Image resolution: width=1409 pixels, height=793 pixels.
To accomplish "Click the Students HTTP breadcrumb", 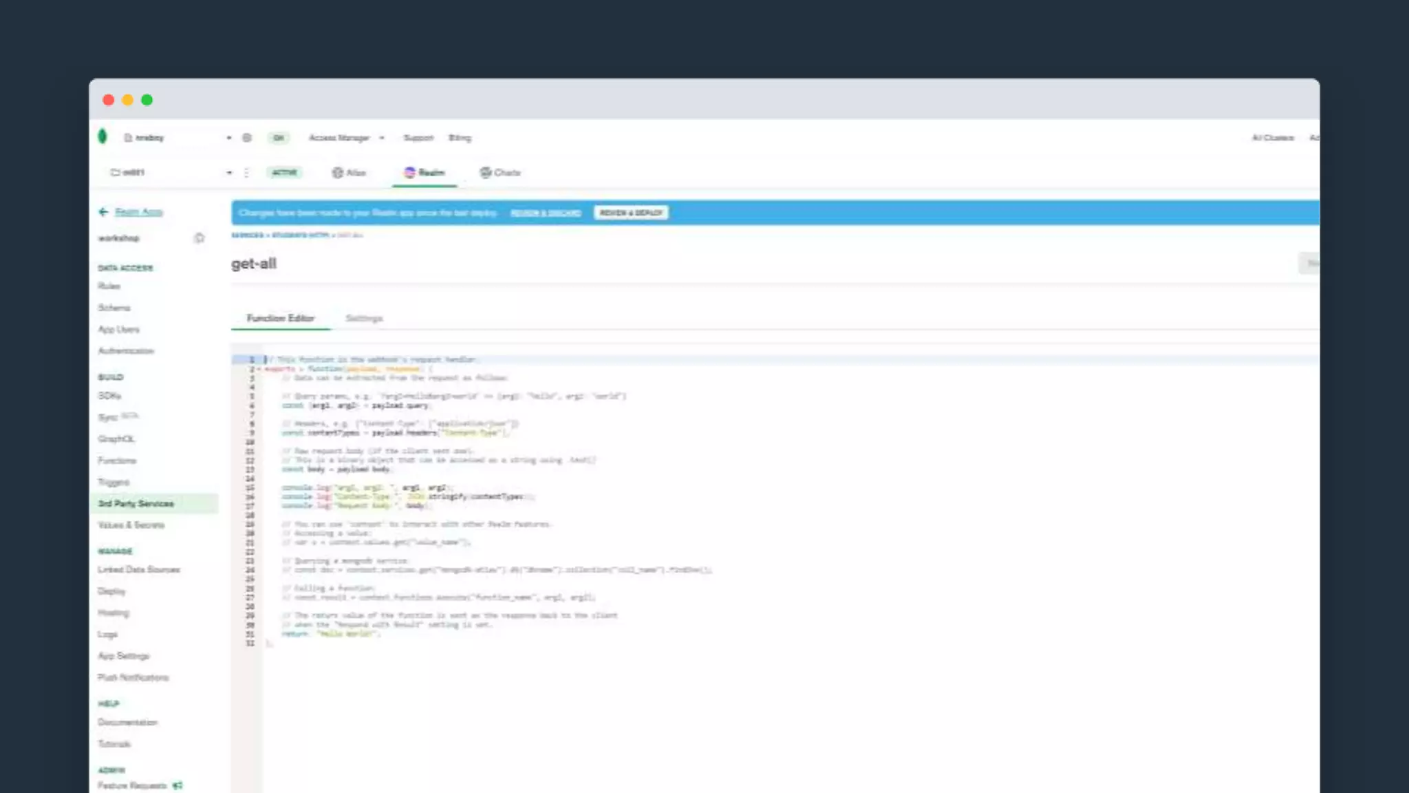I will 300,235.
